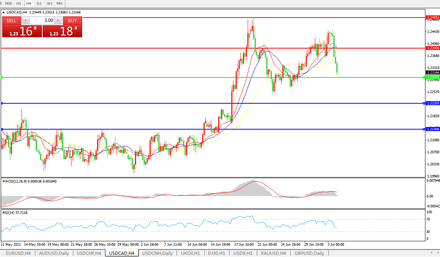This screenshot has width=440, height=257.
Task: Switch to the UKOil,H1 chart tab
Action: tap(190, 253)
